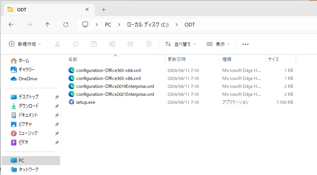Expand chevron after ローカル ディスク (C:)
Viewport: 317px width, 175px height.
(177, 25)
